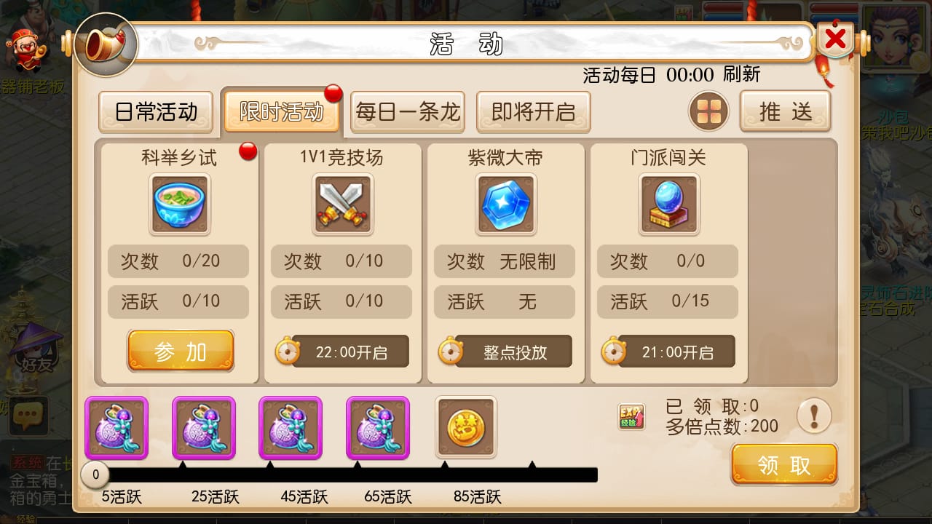
Task: Open the grid view icon beside 推送
Action: pyautogui.click(x=709, y=111)
